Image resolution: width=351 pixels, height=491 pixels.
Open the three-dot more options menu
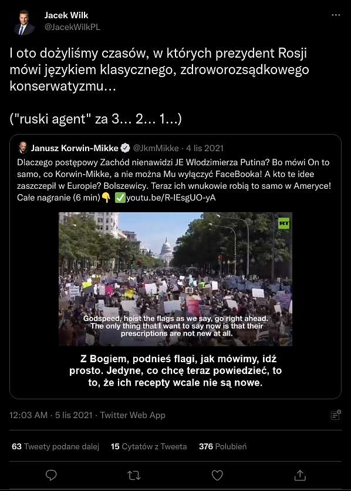click(x=336, y=15)
